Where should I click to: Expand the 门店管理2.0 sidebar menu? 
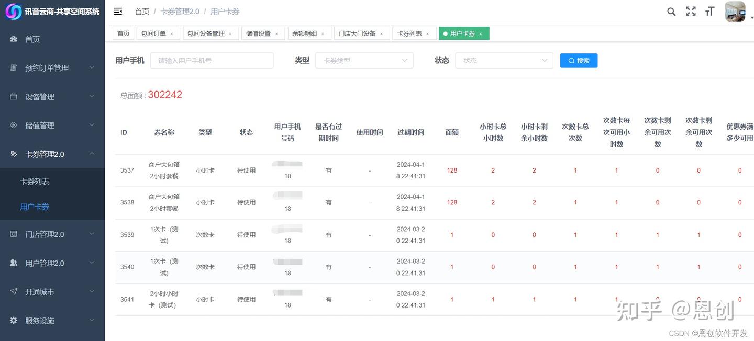(52, 234)
